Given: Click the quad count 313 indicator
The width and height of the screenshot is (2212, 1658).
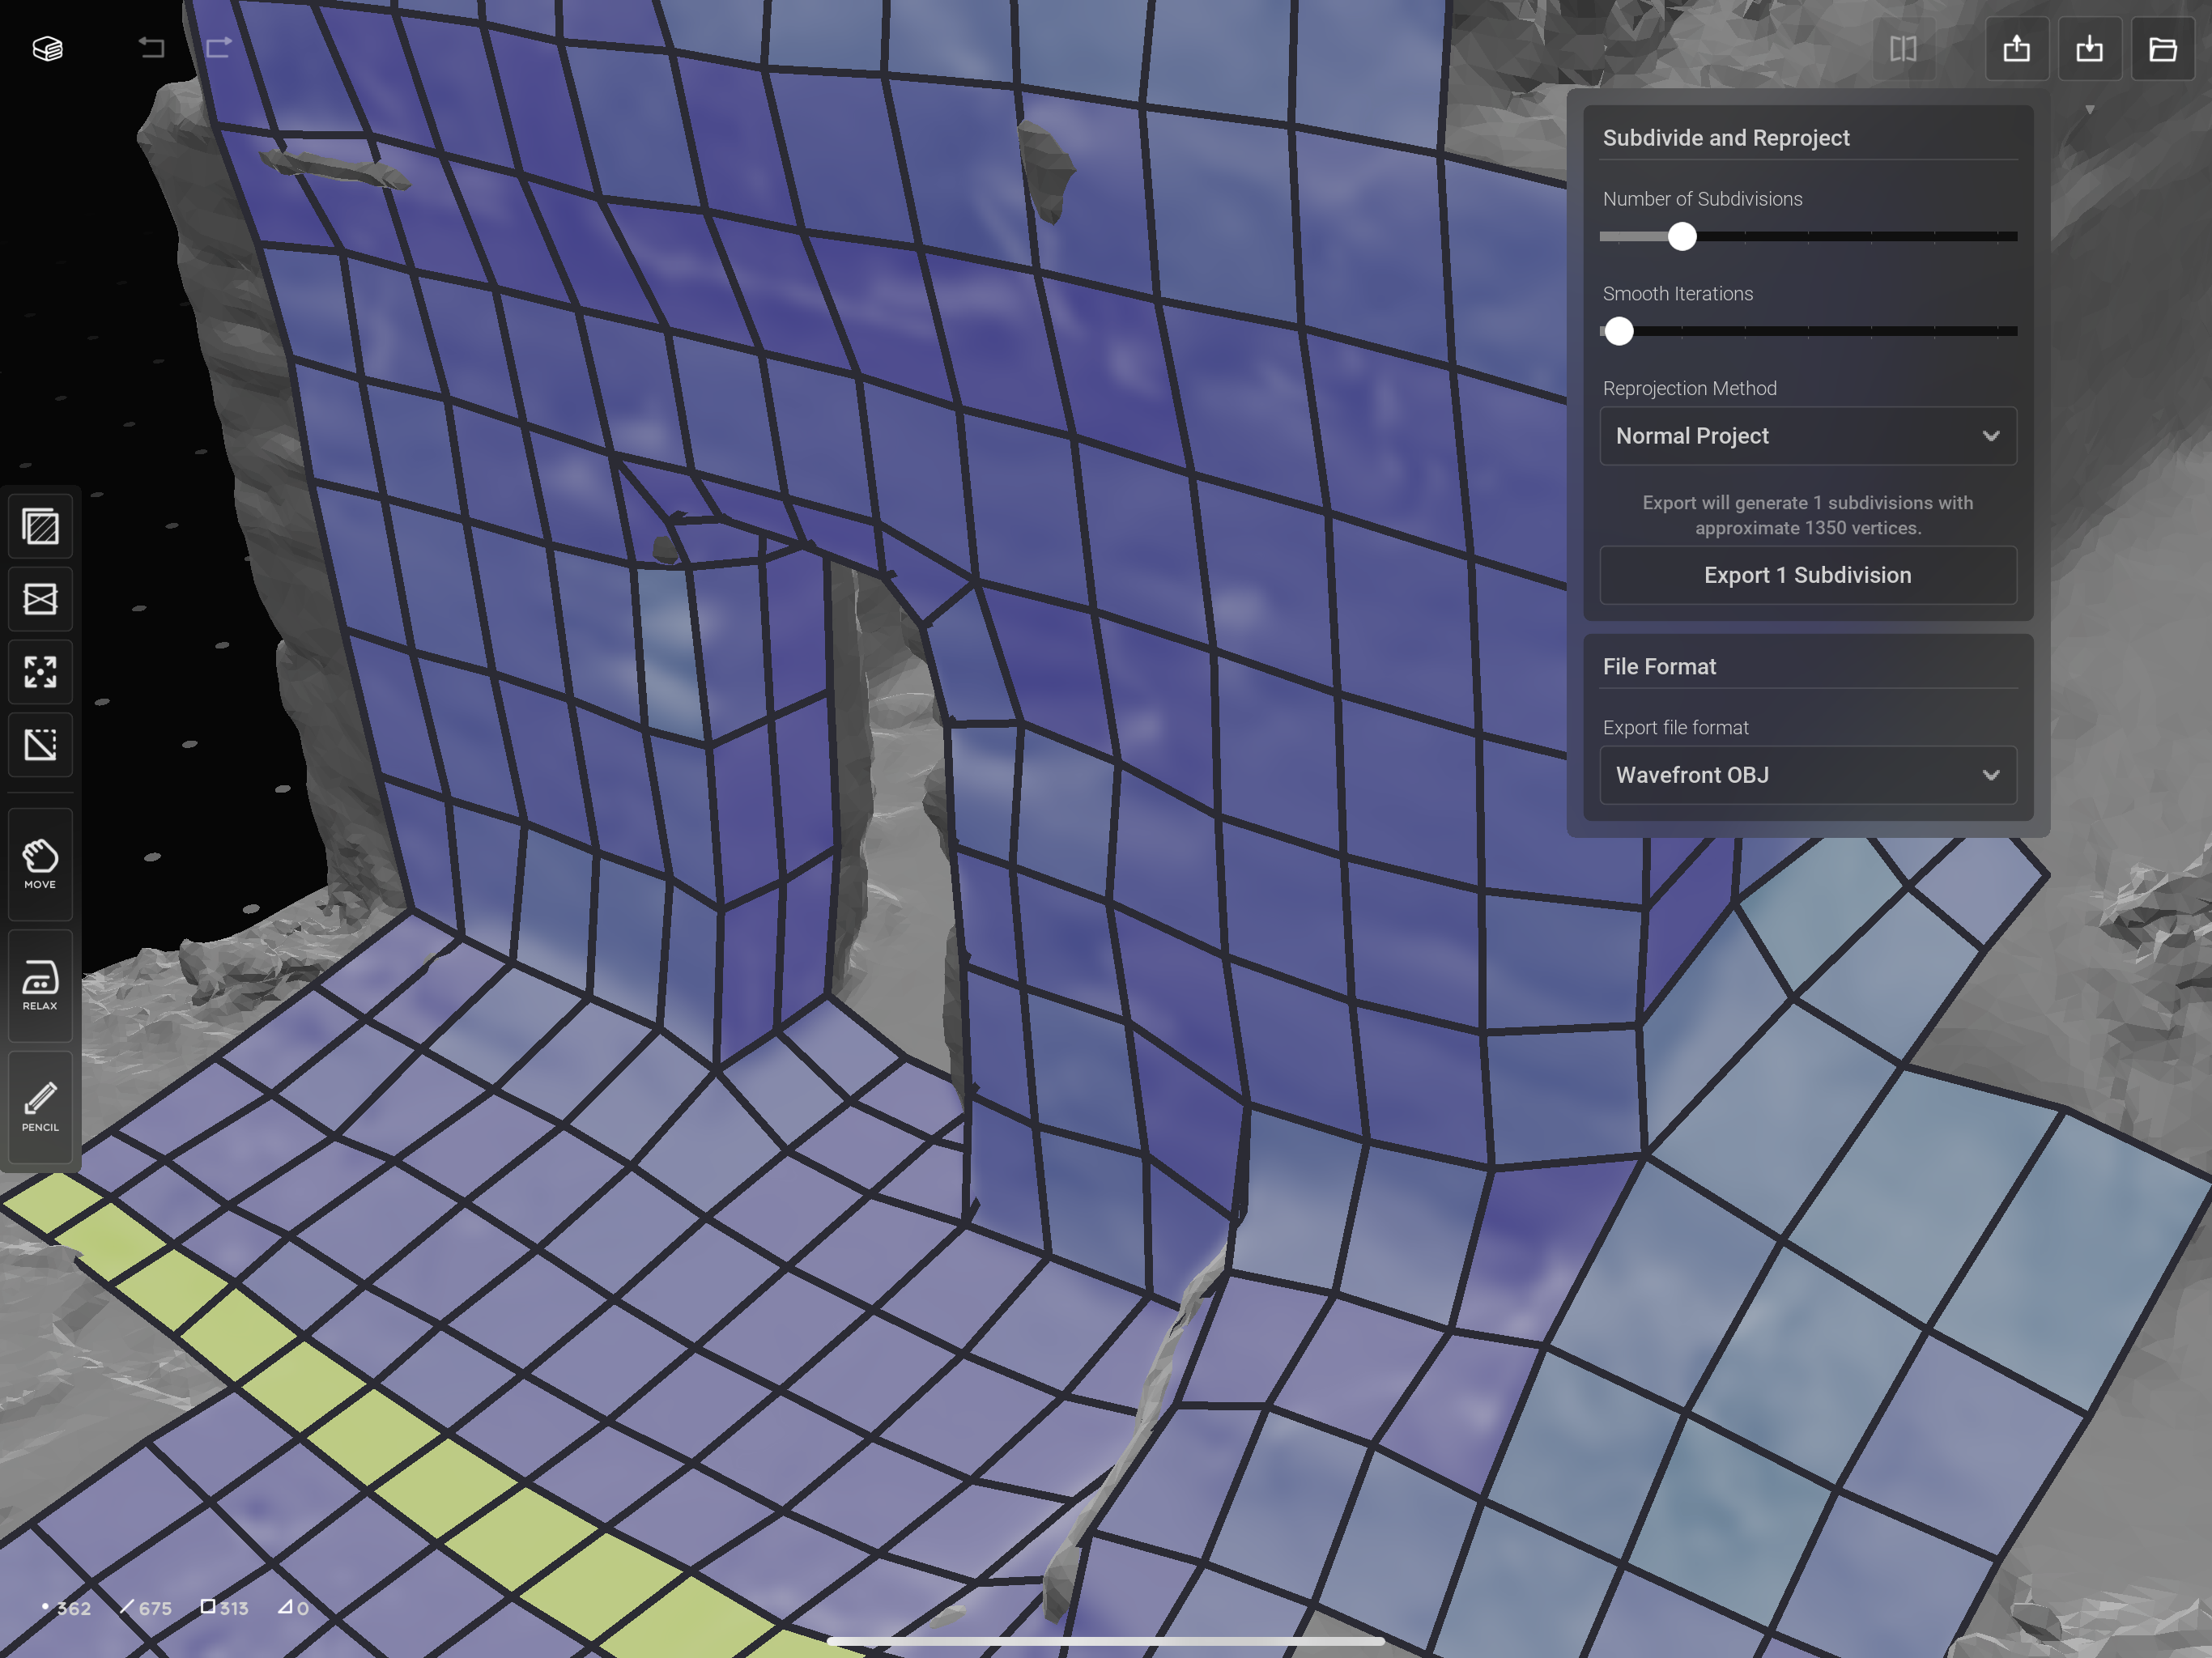Looking at the screenshot, I should [x=224, y=1608].
